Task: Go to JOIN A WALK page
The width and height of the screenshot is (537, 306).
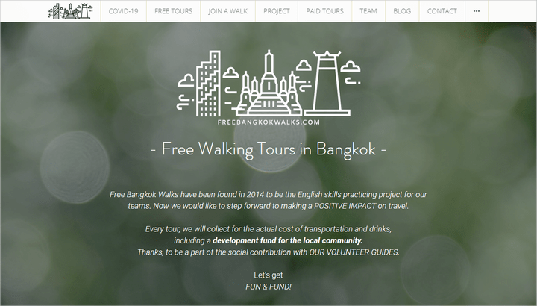Action: pos(227,11)
